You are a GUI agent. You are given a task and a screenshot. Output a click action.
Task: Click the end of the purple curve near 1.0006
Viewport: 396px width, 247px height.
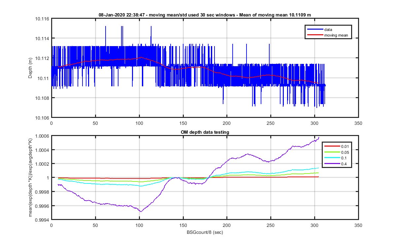click(319, 137)
